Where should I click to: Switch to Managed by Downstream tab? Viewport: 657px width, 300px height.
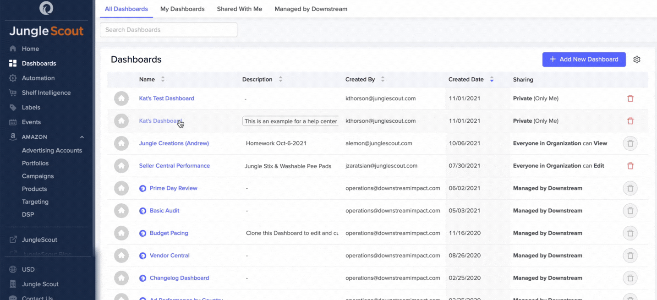pos(311,9)
